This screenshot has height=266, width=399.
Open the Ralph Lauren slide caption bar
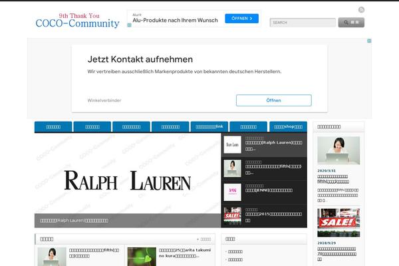click(128, 220)
